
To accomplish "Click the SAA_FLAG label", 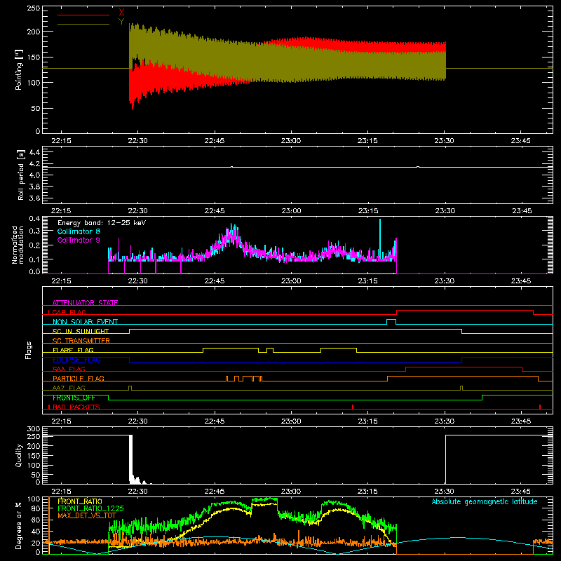I will tap(69, 370).
